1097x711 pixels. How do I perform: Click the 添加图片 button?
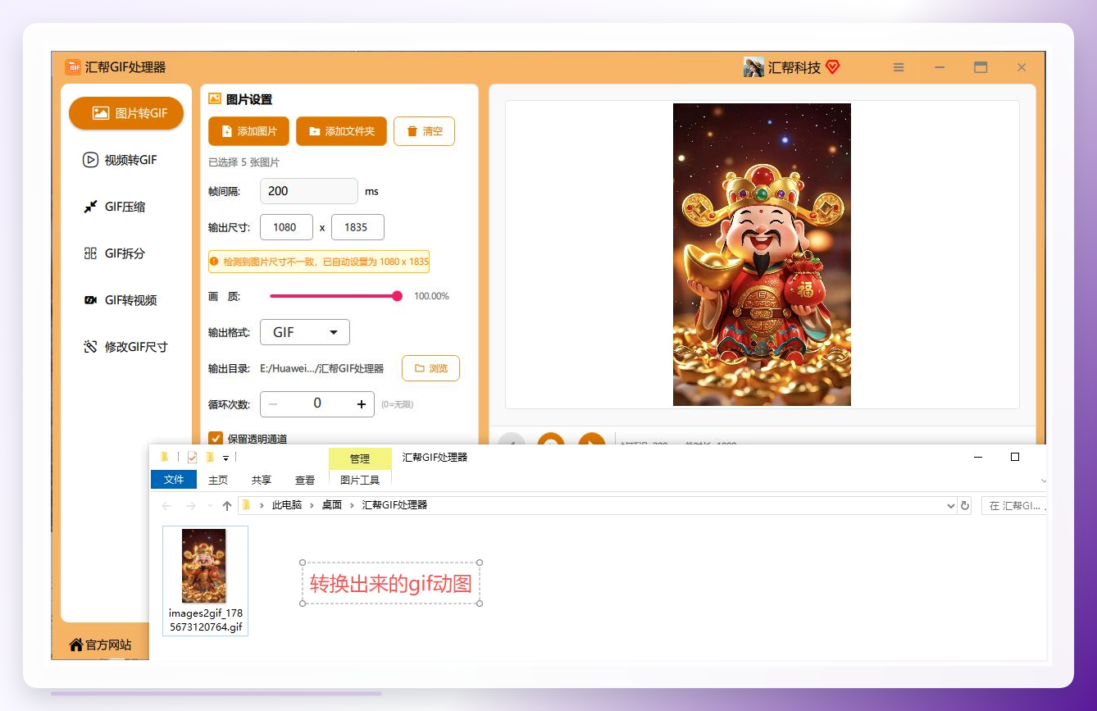[x=248, y=131]
